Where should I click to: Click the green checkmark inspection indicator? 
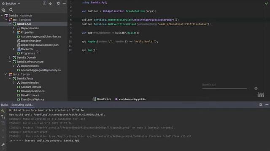tap(267, 3)
